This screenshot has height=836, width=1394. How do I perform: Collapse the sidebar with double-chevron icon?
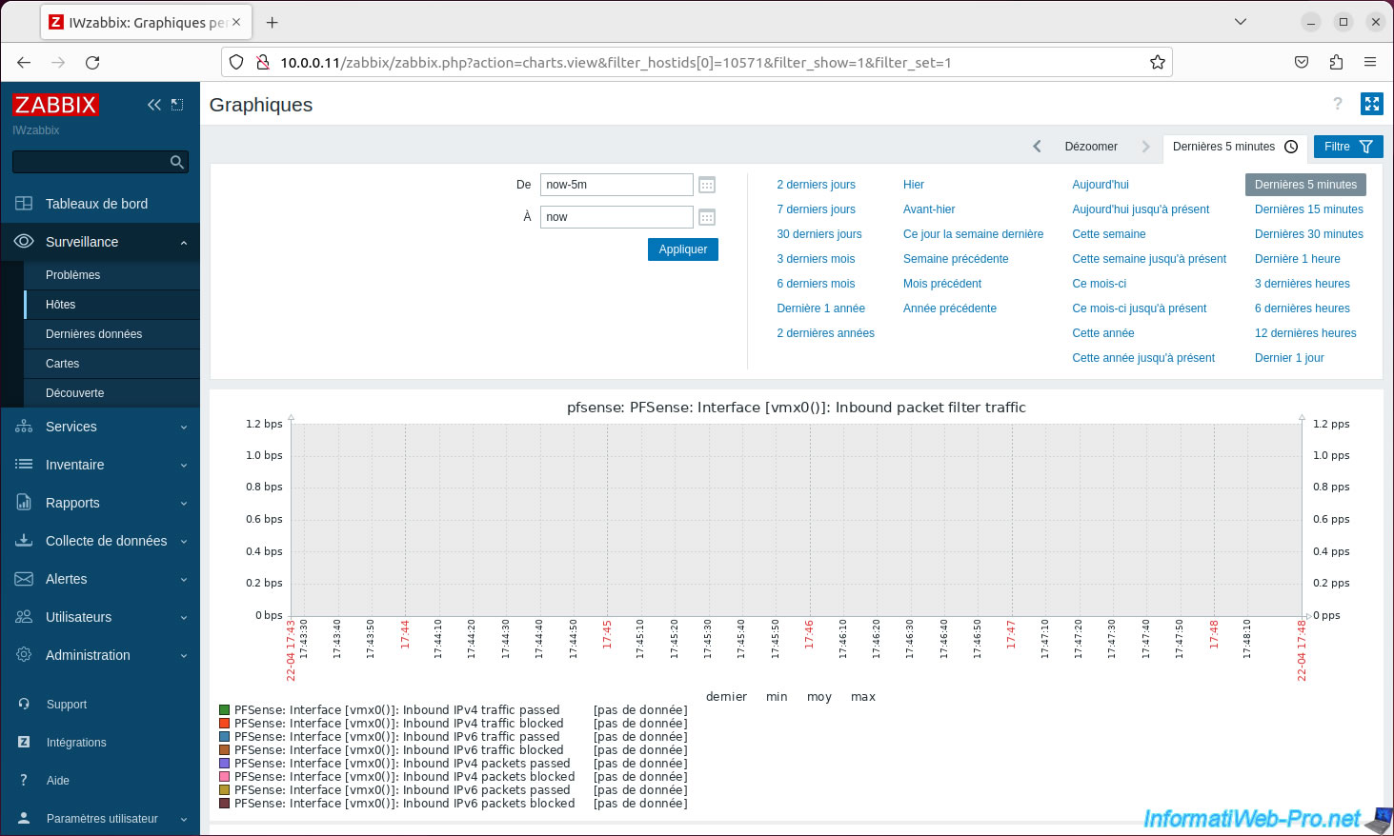(x=153, y=105)
